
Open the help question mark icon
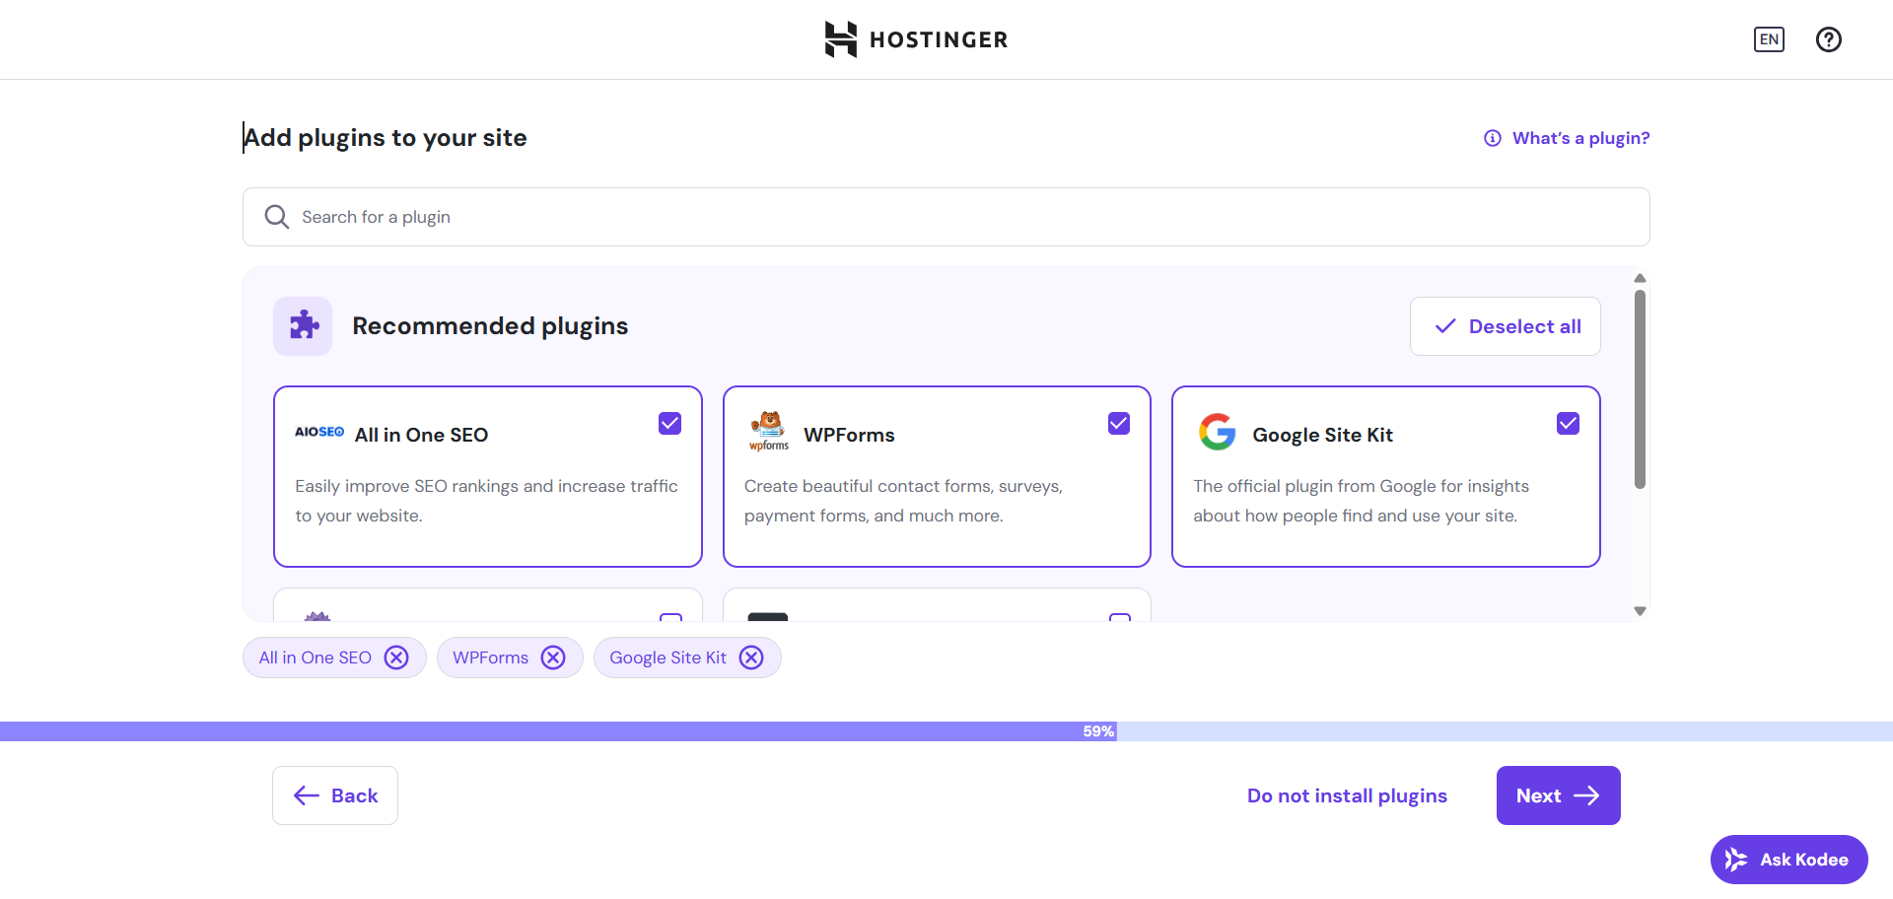click(x=1829, y=39)
